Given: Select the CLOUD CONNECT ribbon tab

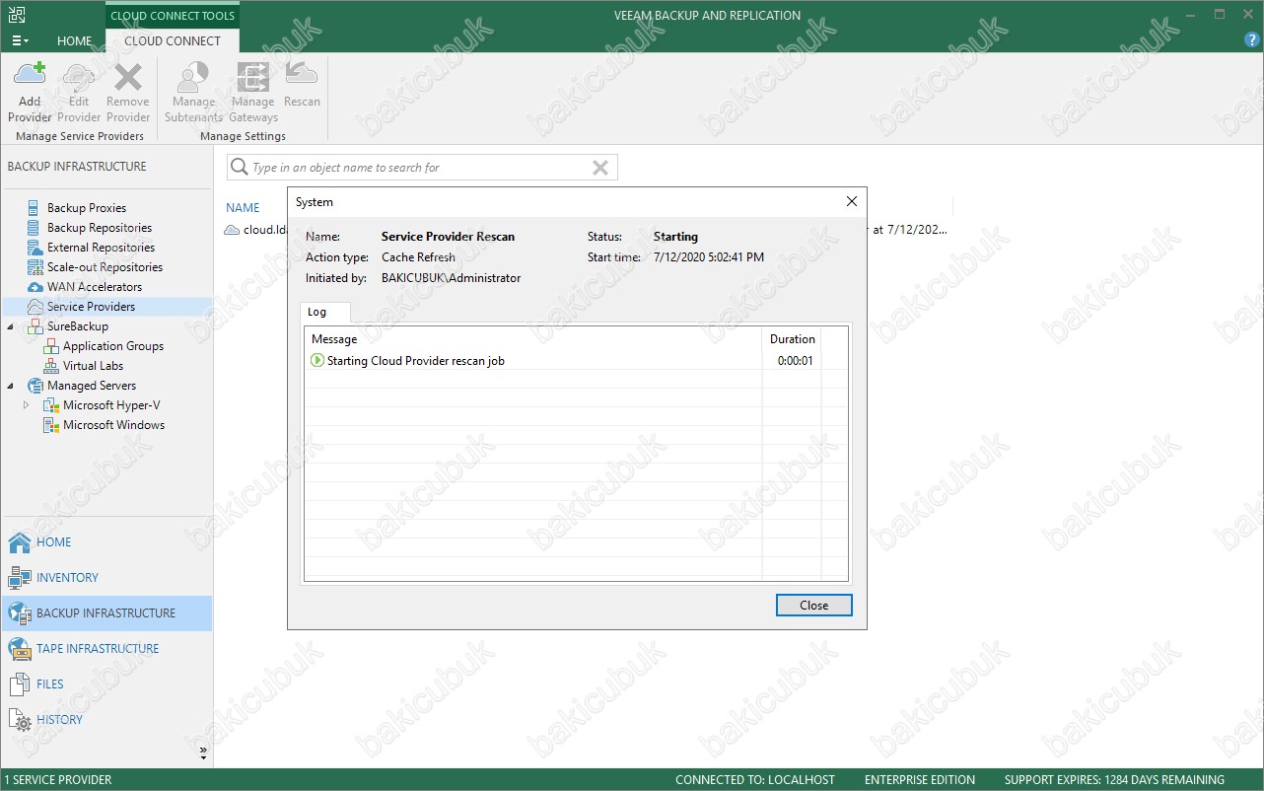Looking at the screenshot, I should point(173,41).
